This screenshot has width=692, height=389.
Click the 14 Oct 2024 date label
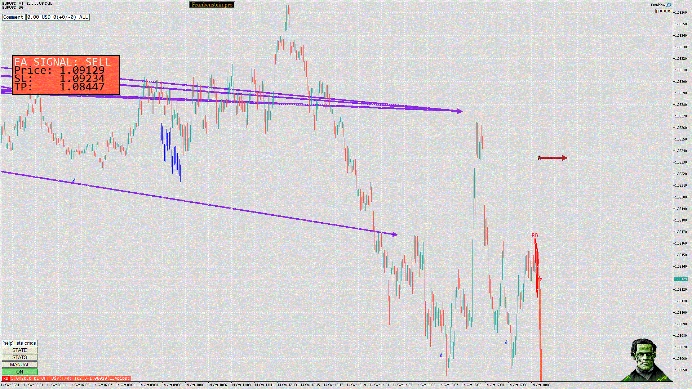[10, 385]
